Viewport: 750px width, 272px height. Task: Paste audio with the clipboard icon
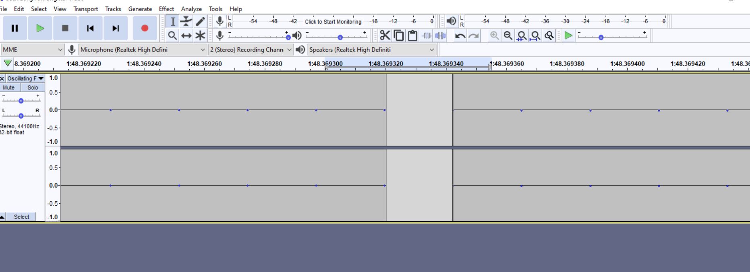tap(412, 36)
